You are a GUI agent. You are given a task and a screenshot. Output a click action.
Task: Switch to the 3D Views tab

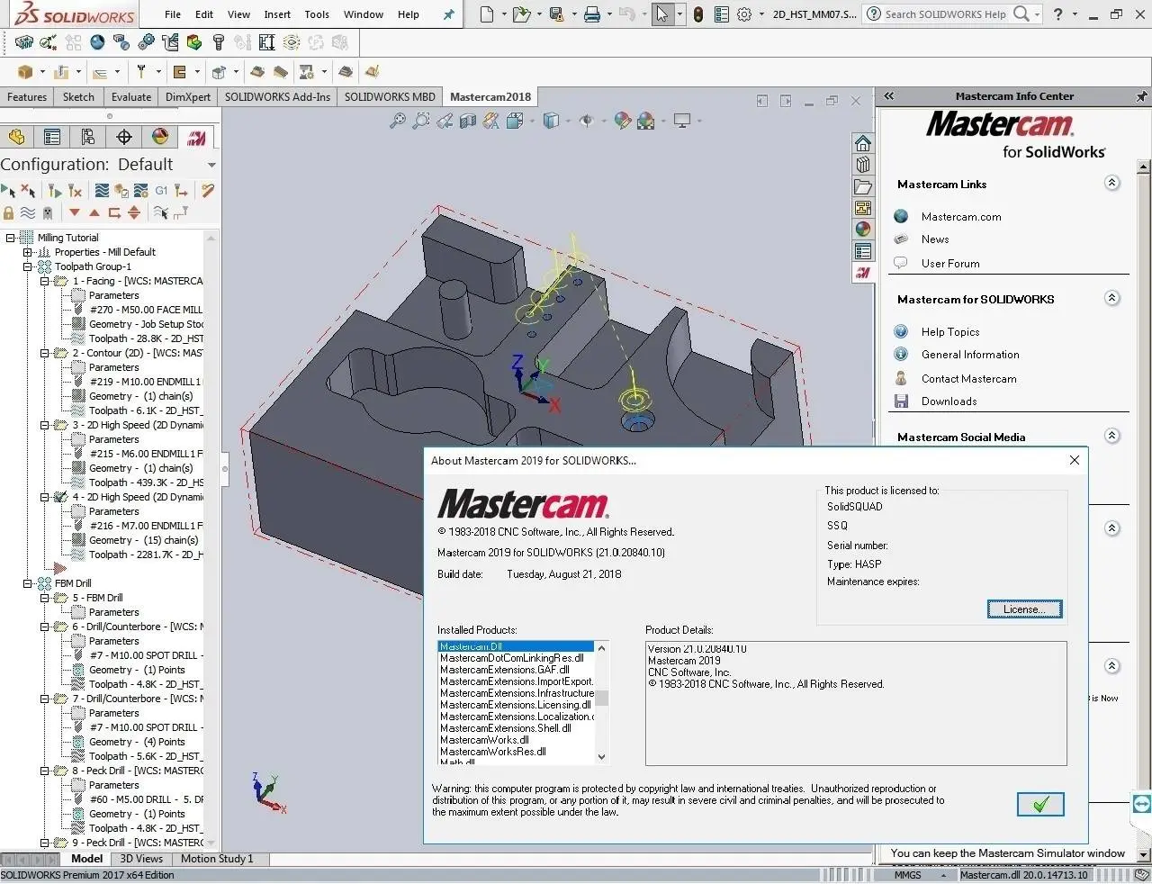click(141, 859)
